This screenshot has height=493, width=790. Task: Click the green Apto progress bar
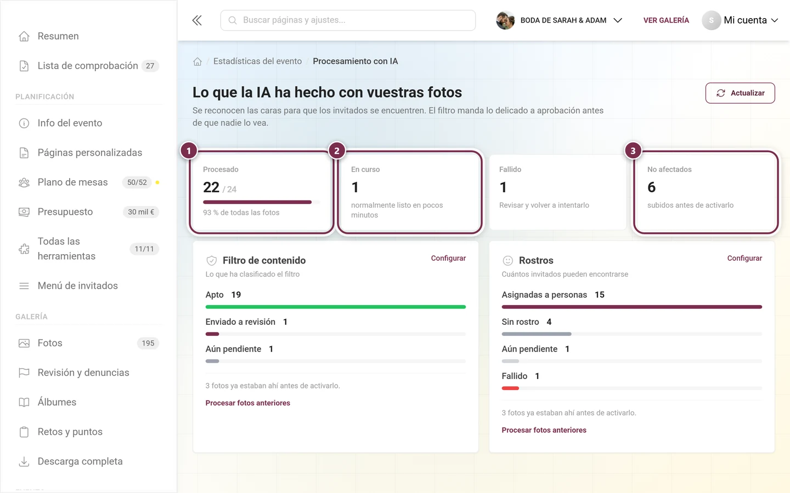click(x=336, y=307)
